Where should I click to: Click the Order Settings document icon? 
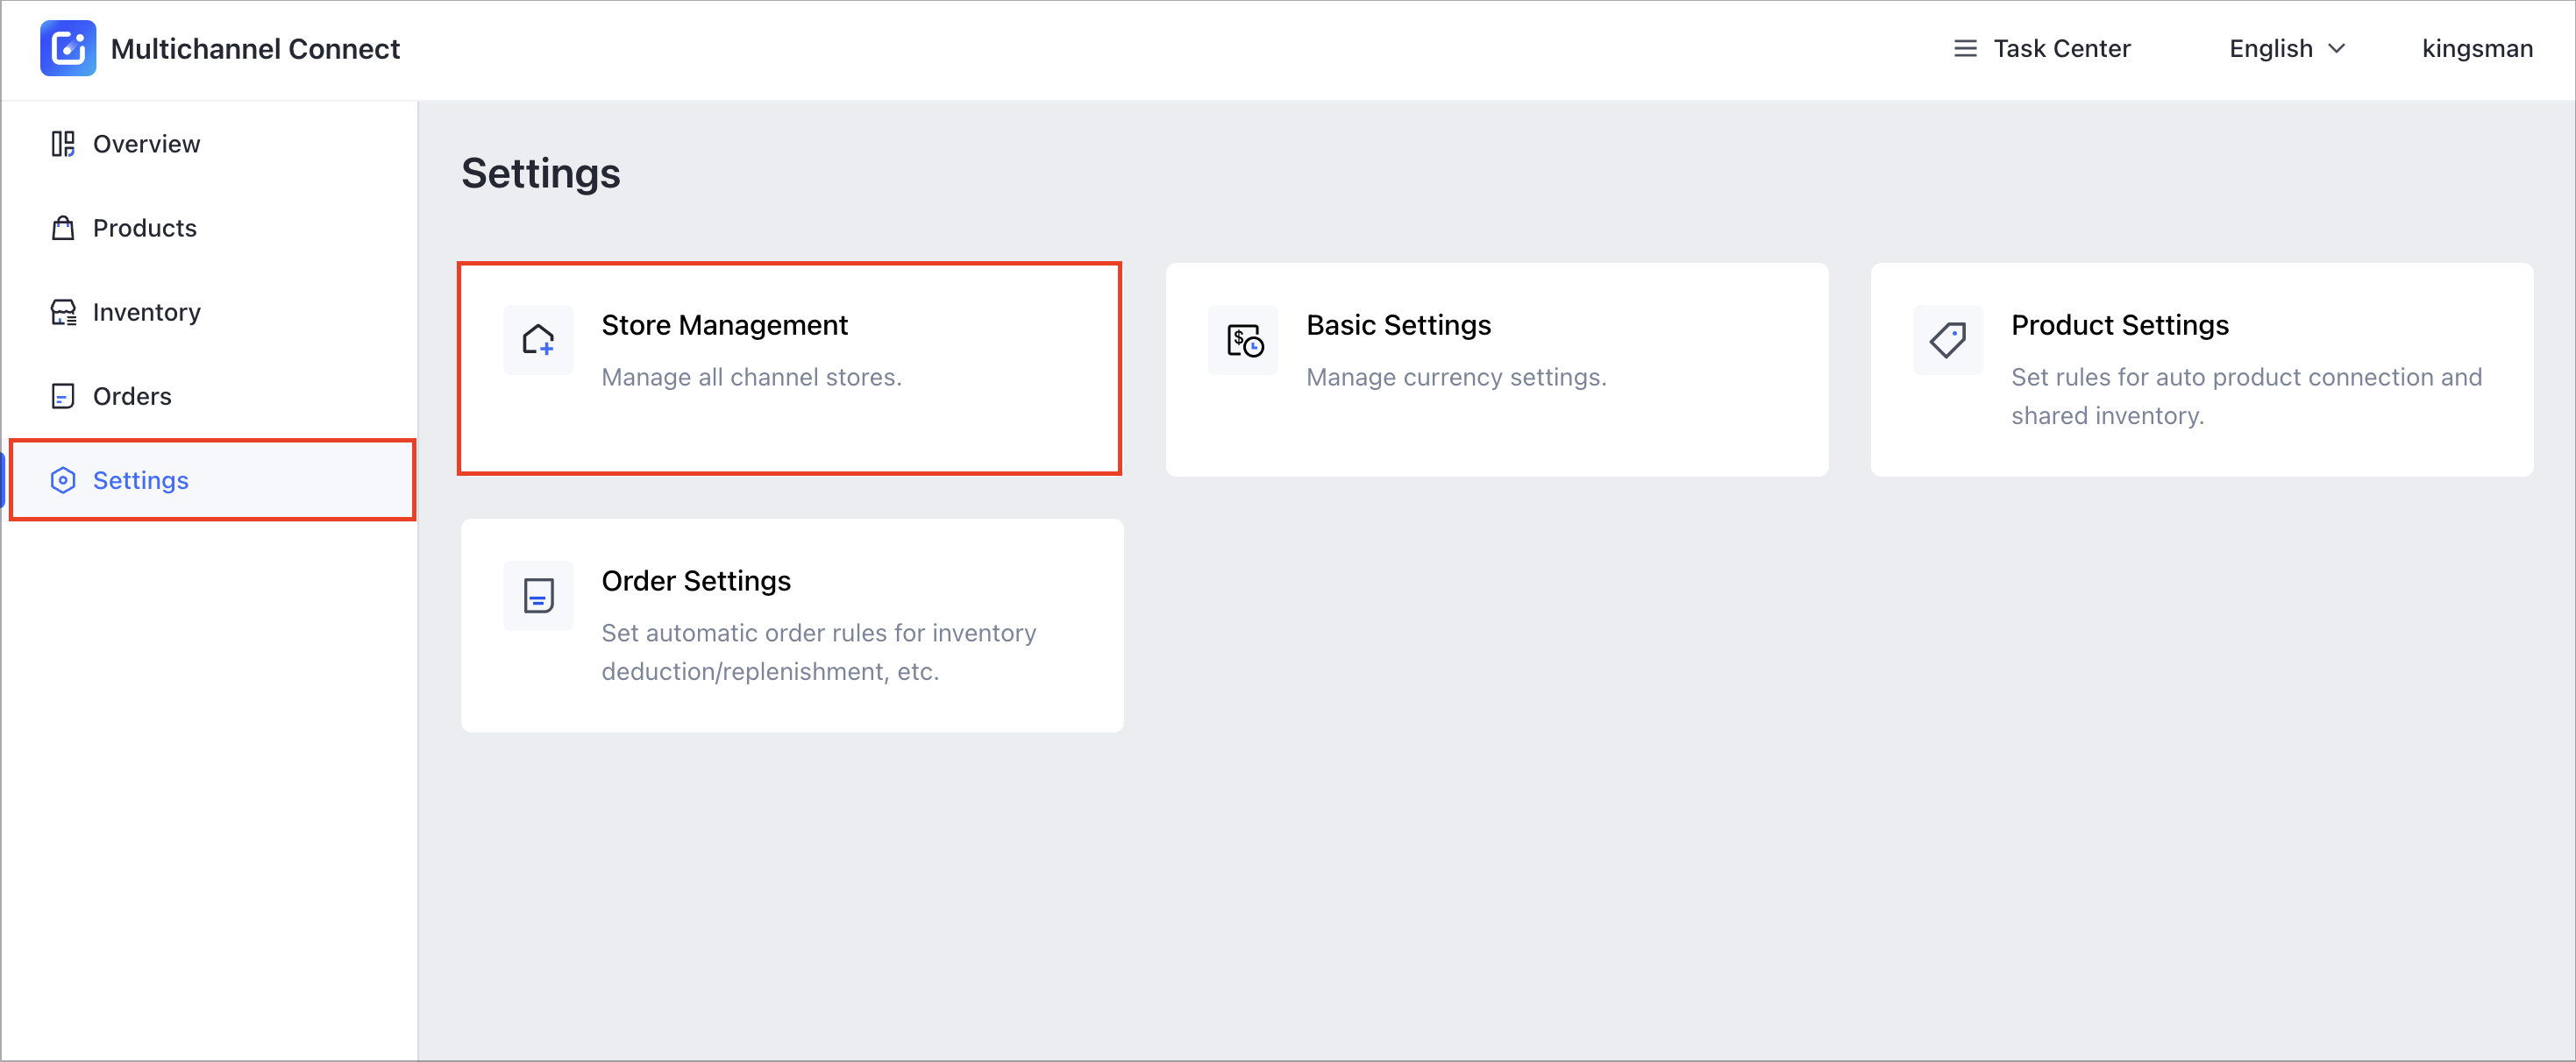(538, 596)
